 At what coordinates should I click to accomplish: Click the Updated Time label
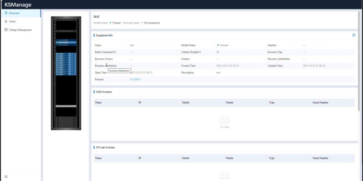coord(275,66)
